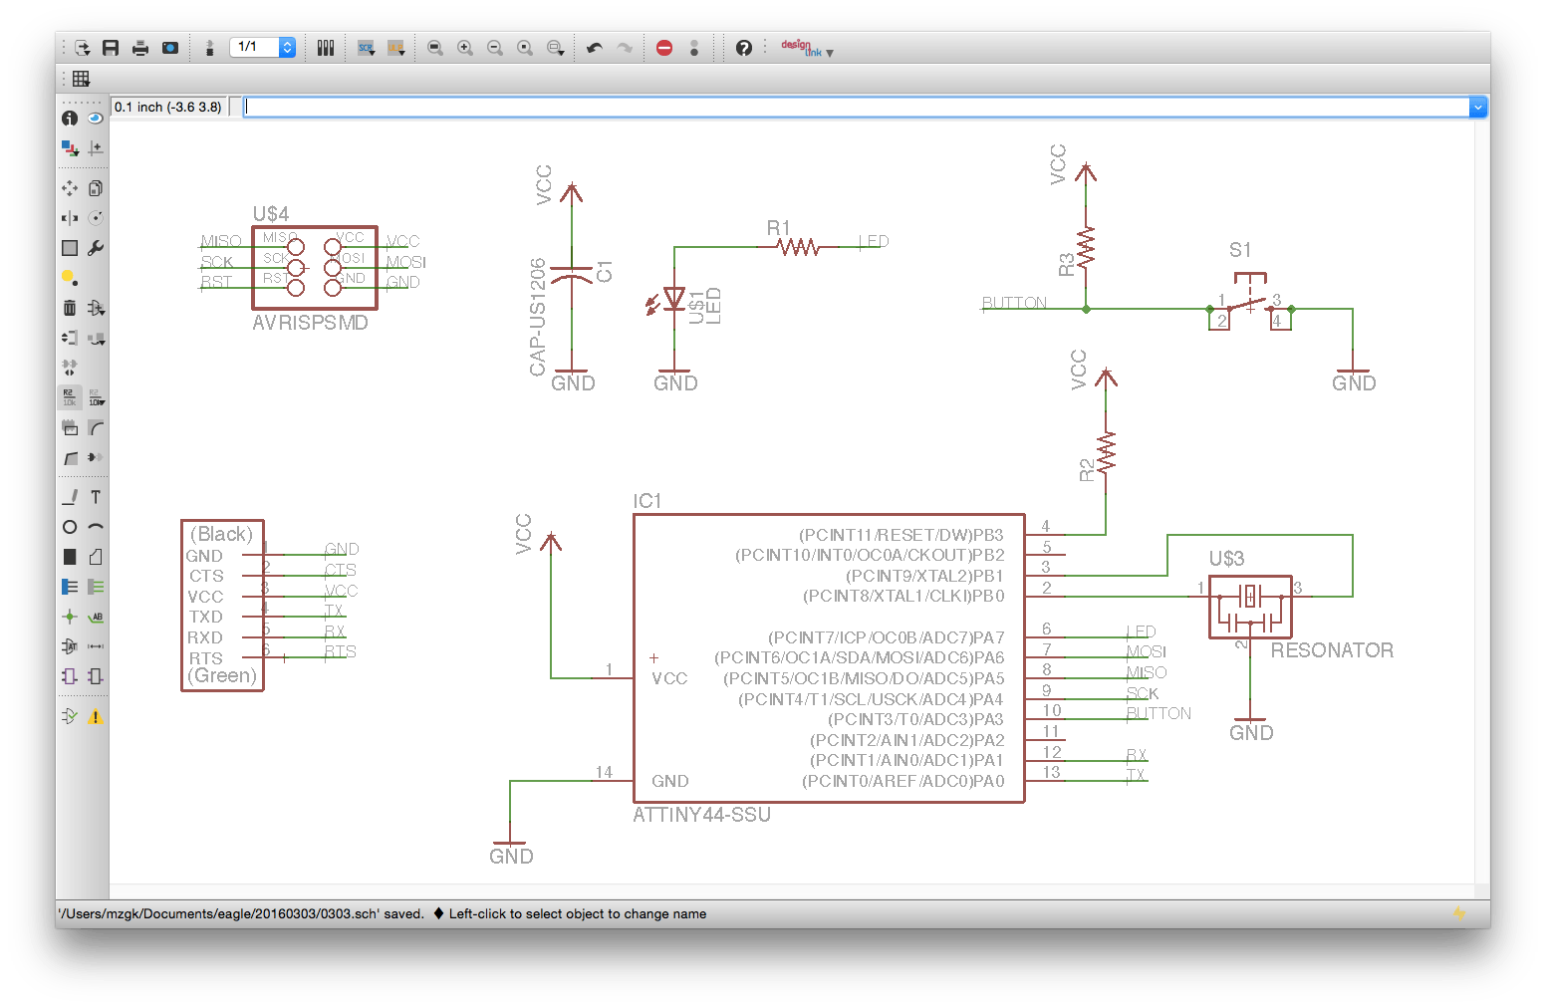
Task: Select the Gateswap tool
Action: [70, 368]
